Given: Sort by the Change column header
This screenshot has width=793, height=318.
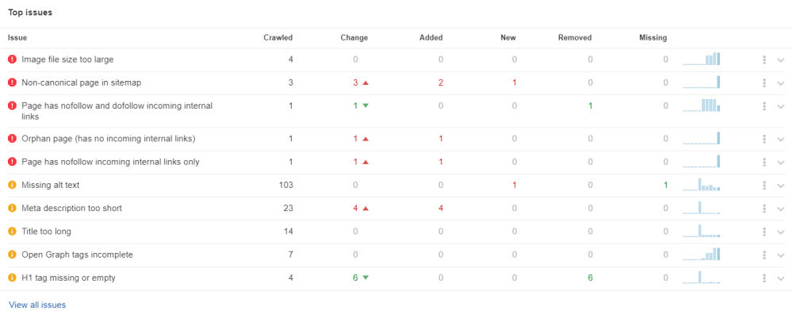Looking at the screenshot, I should point(354,37).
